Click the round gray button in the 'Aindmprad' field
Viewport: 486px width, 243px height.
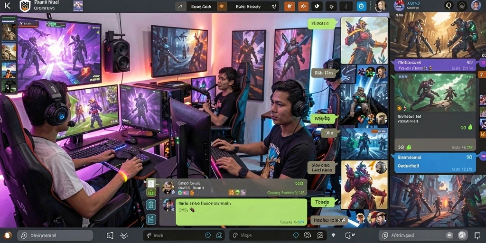[x=462, y=235]
